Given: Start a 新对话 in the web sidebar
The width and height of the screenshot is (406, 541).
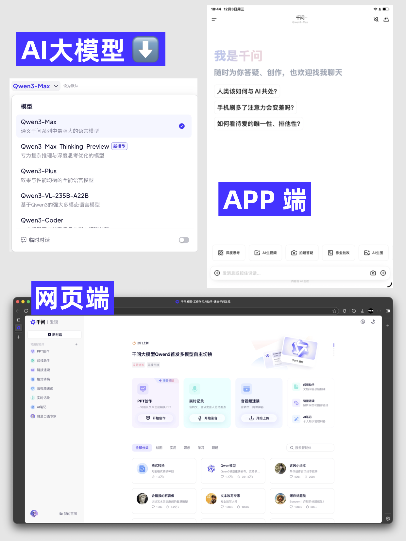Looking at the screenshot, I should 55,335.
